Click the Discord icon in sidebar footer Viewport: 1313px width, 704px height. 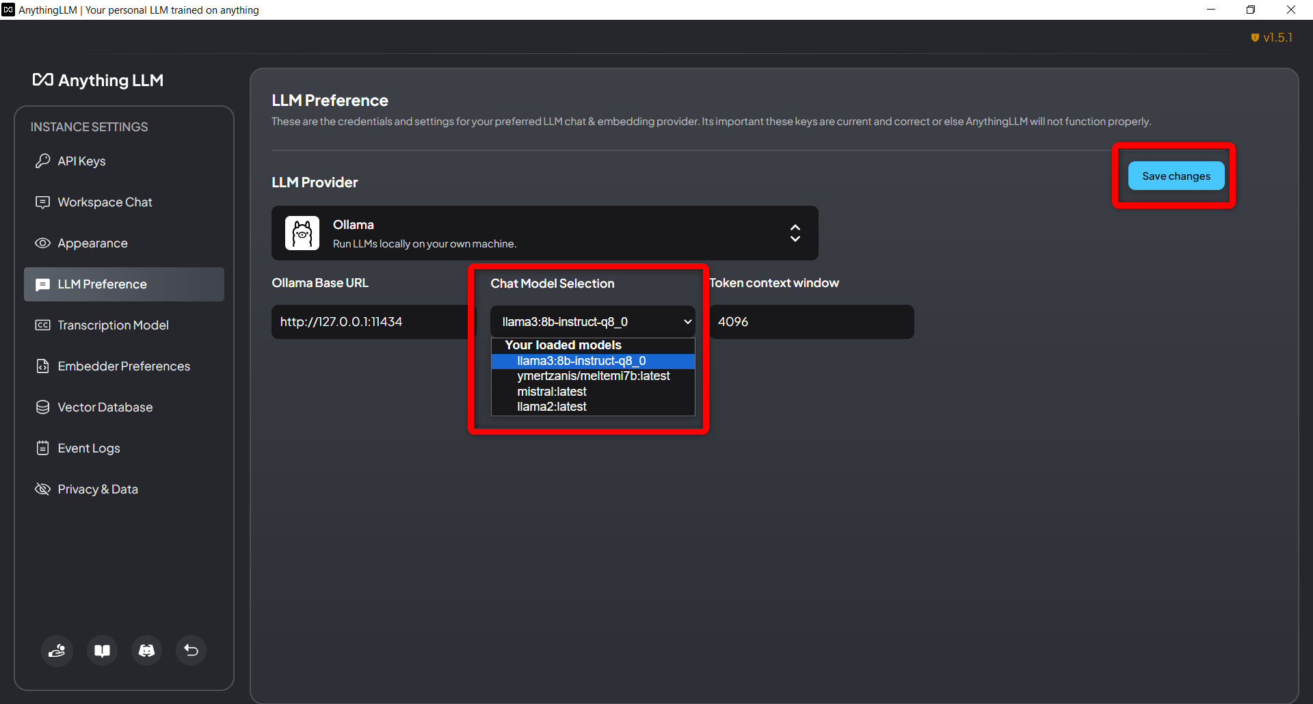(x=146, y=650)
